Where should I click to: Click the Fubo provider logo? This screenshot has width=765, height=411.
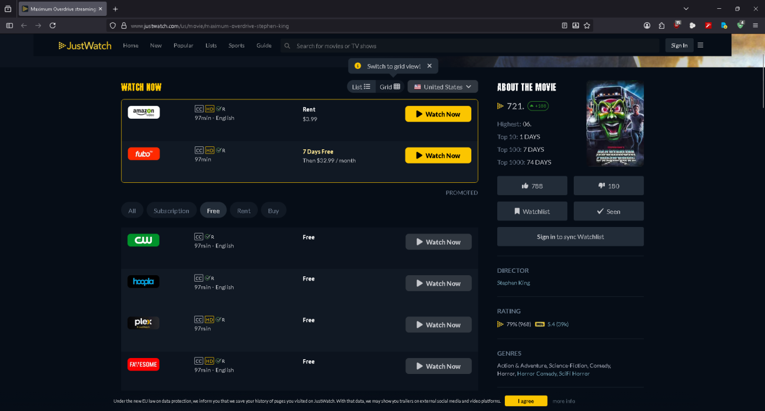coord(144,154)
